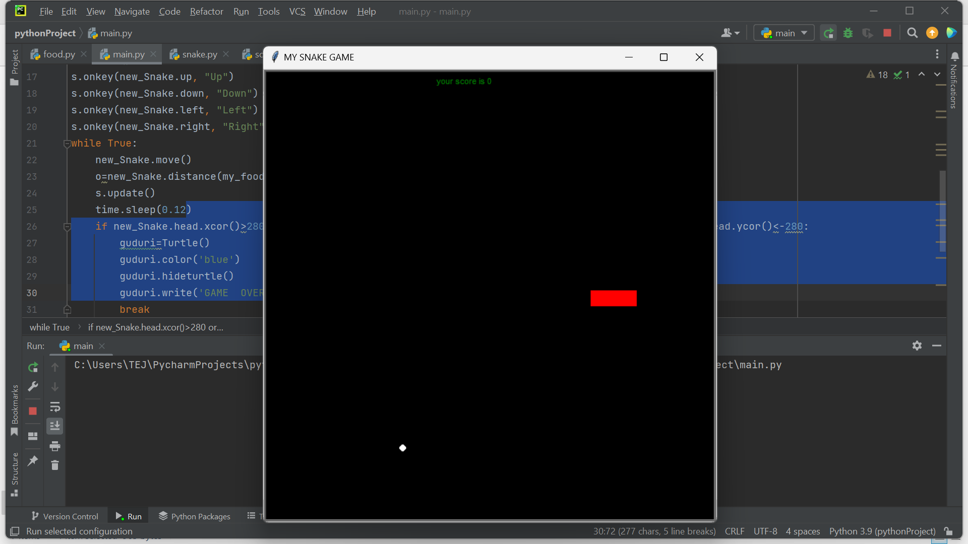This screenshot has width=968, height=544.
Task: Collapse the Run panel with minimize bar
Action: [x=937, y=346]
